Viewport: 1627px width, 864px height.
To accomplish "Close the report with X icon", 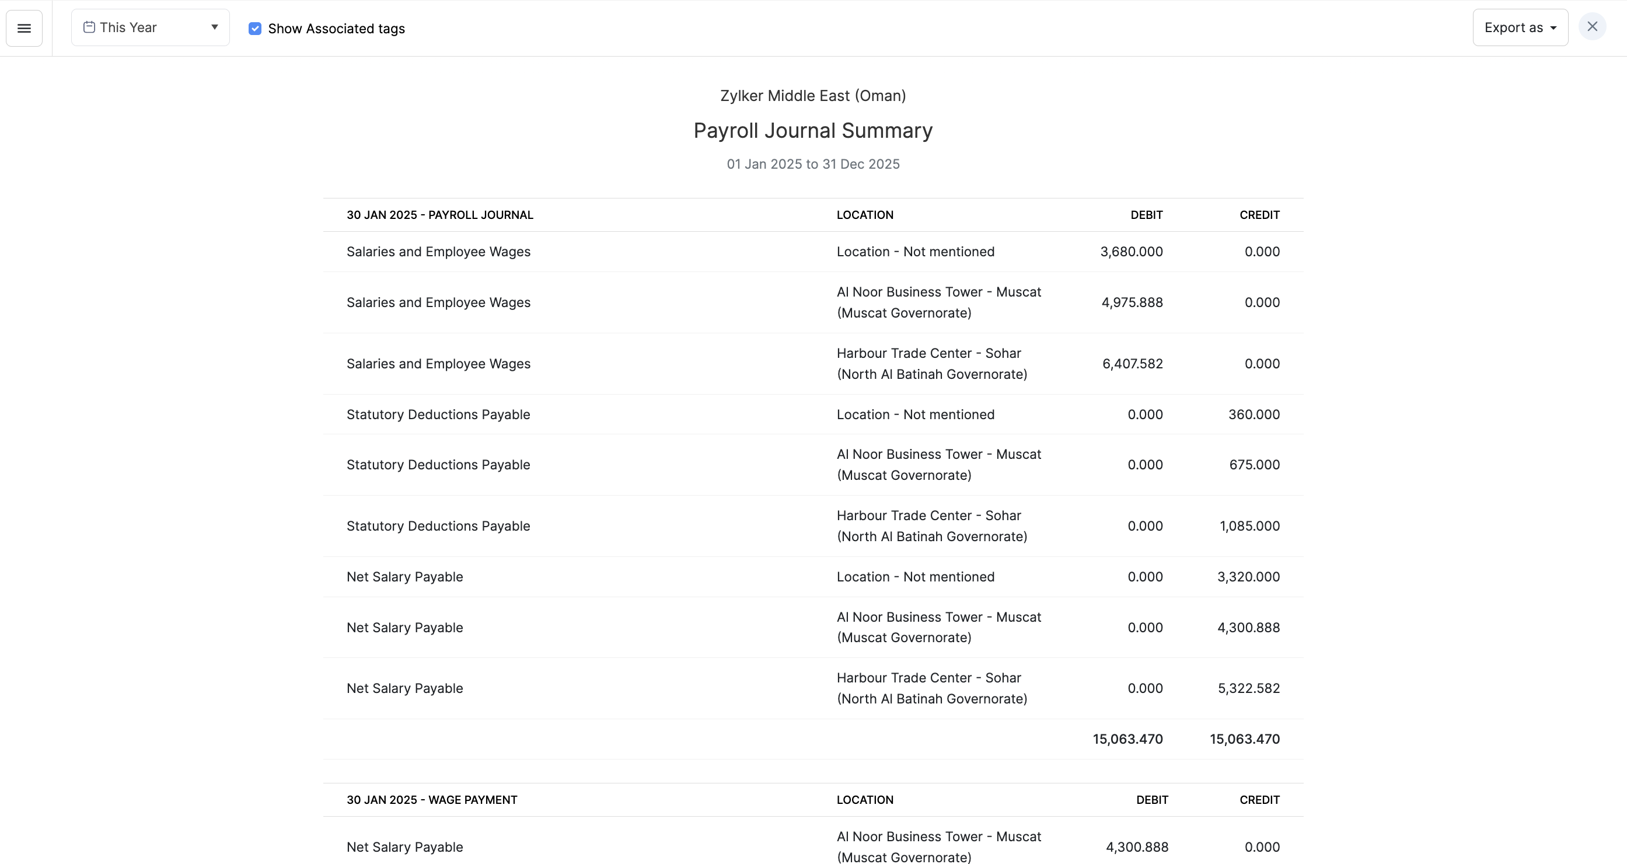I will 1591,26.
